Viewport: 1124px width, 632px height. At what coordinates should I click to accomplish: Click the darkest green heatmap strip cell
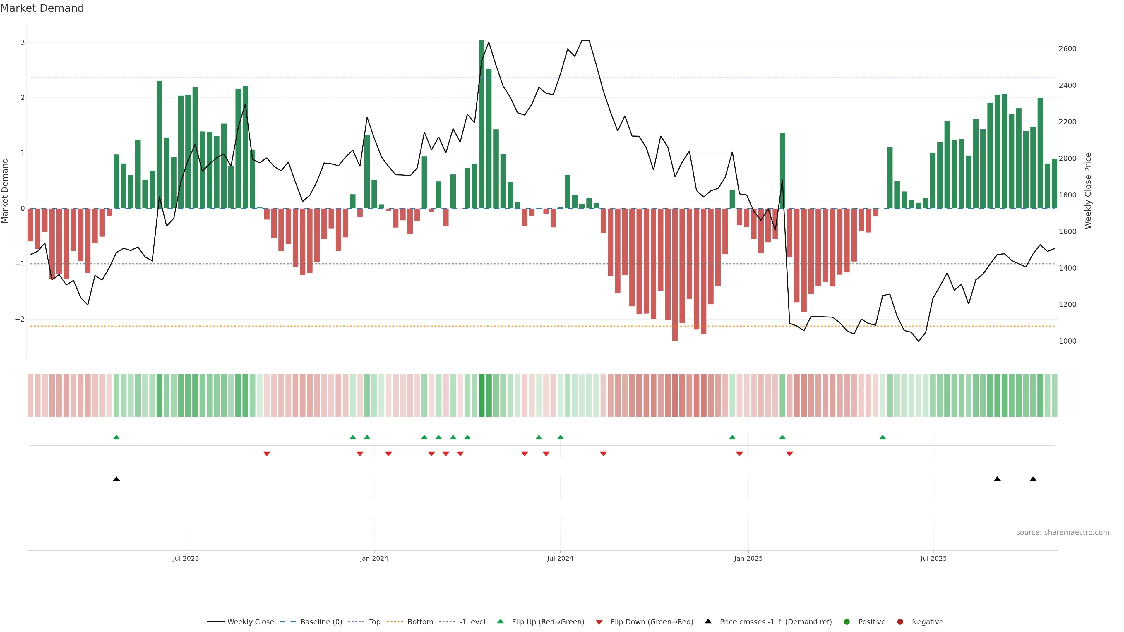click(x=482, y=395)
